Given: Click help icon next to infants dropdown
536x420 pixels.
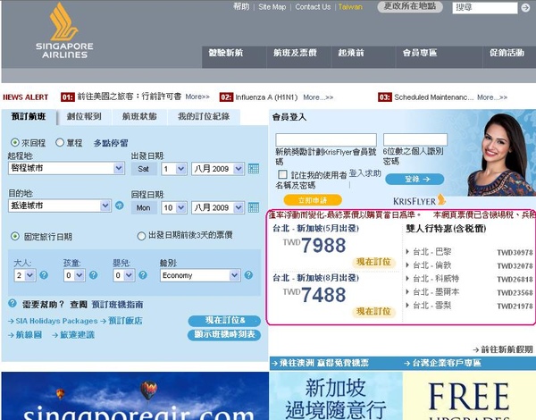Looking at the screenshot, I should [143, 274].
